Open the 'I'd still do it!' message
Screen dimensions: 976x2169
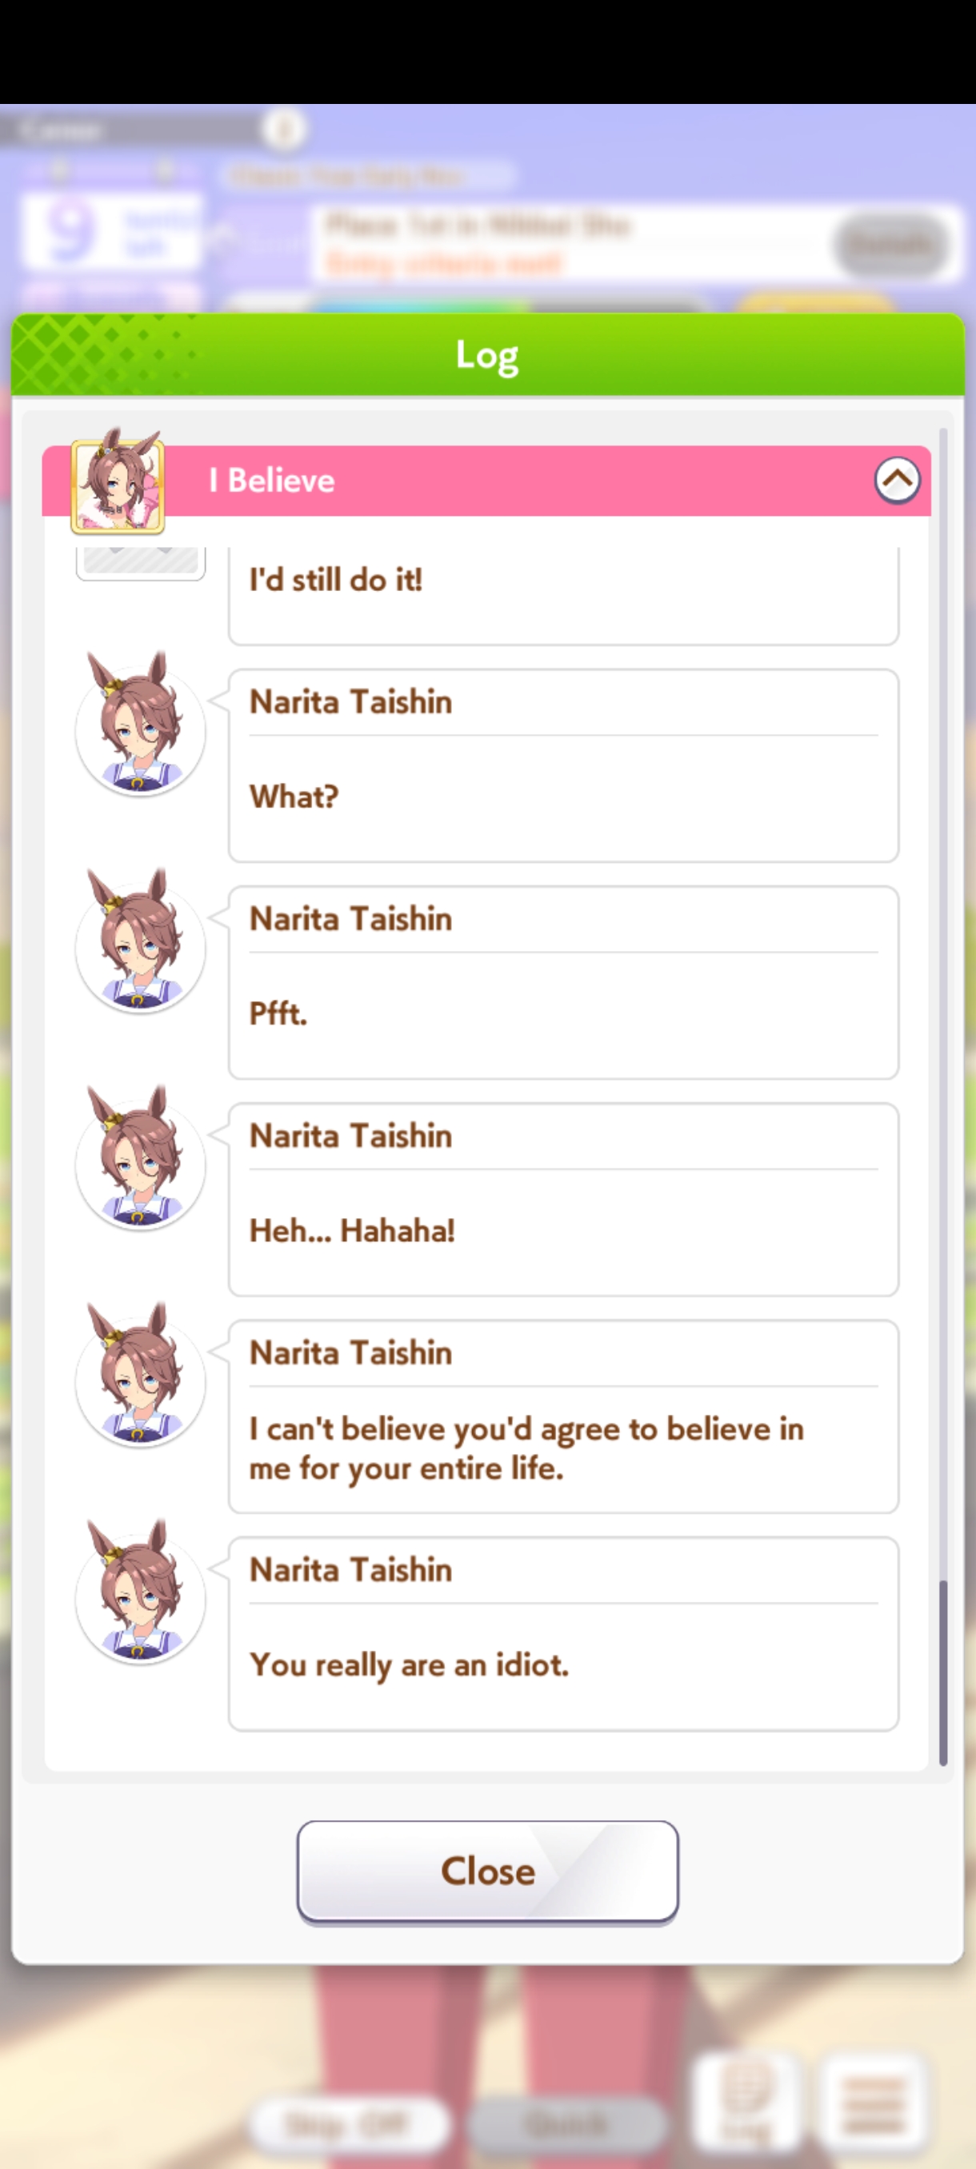coord(563,595)
